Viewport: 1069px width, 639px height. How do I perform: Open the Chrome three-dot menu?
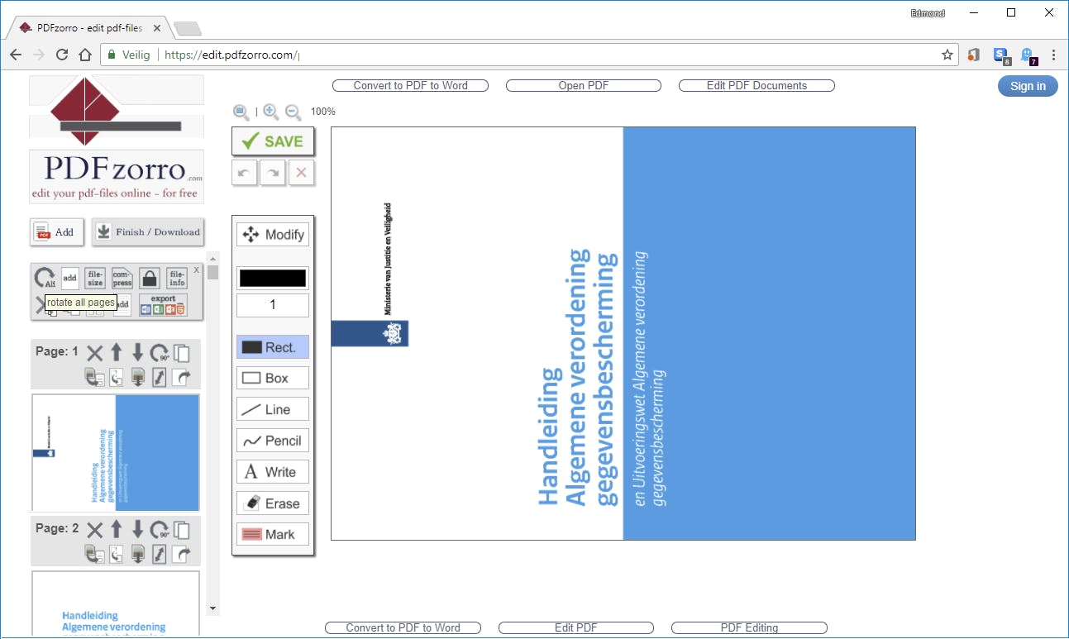(x=1053, y=55)
